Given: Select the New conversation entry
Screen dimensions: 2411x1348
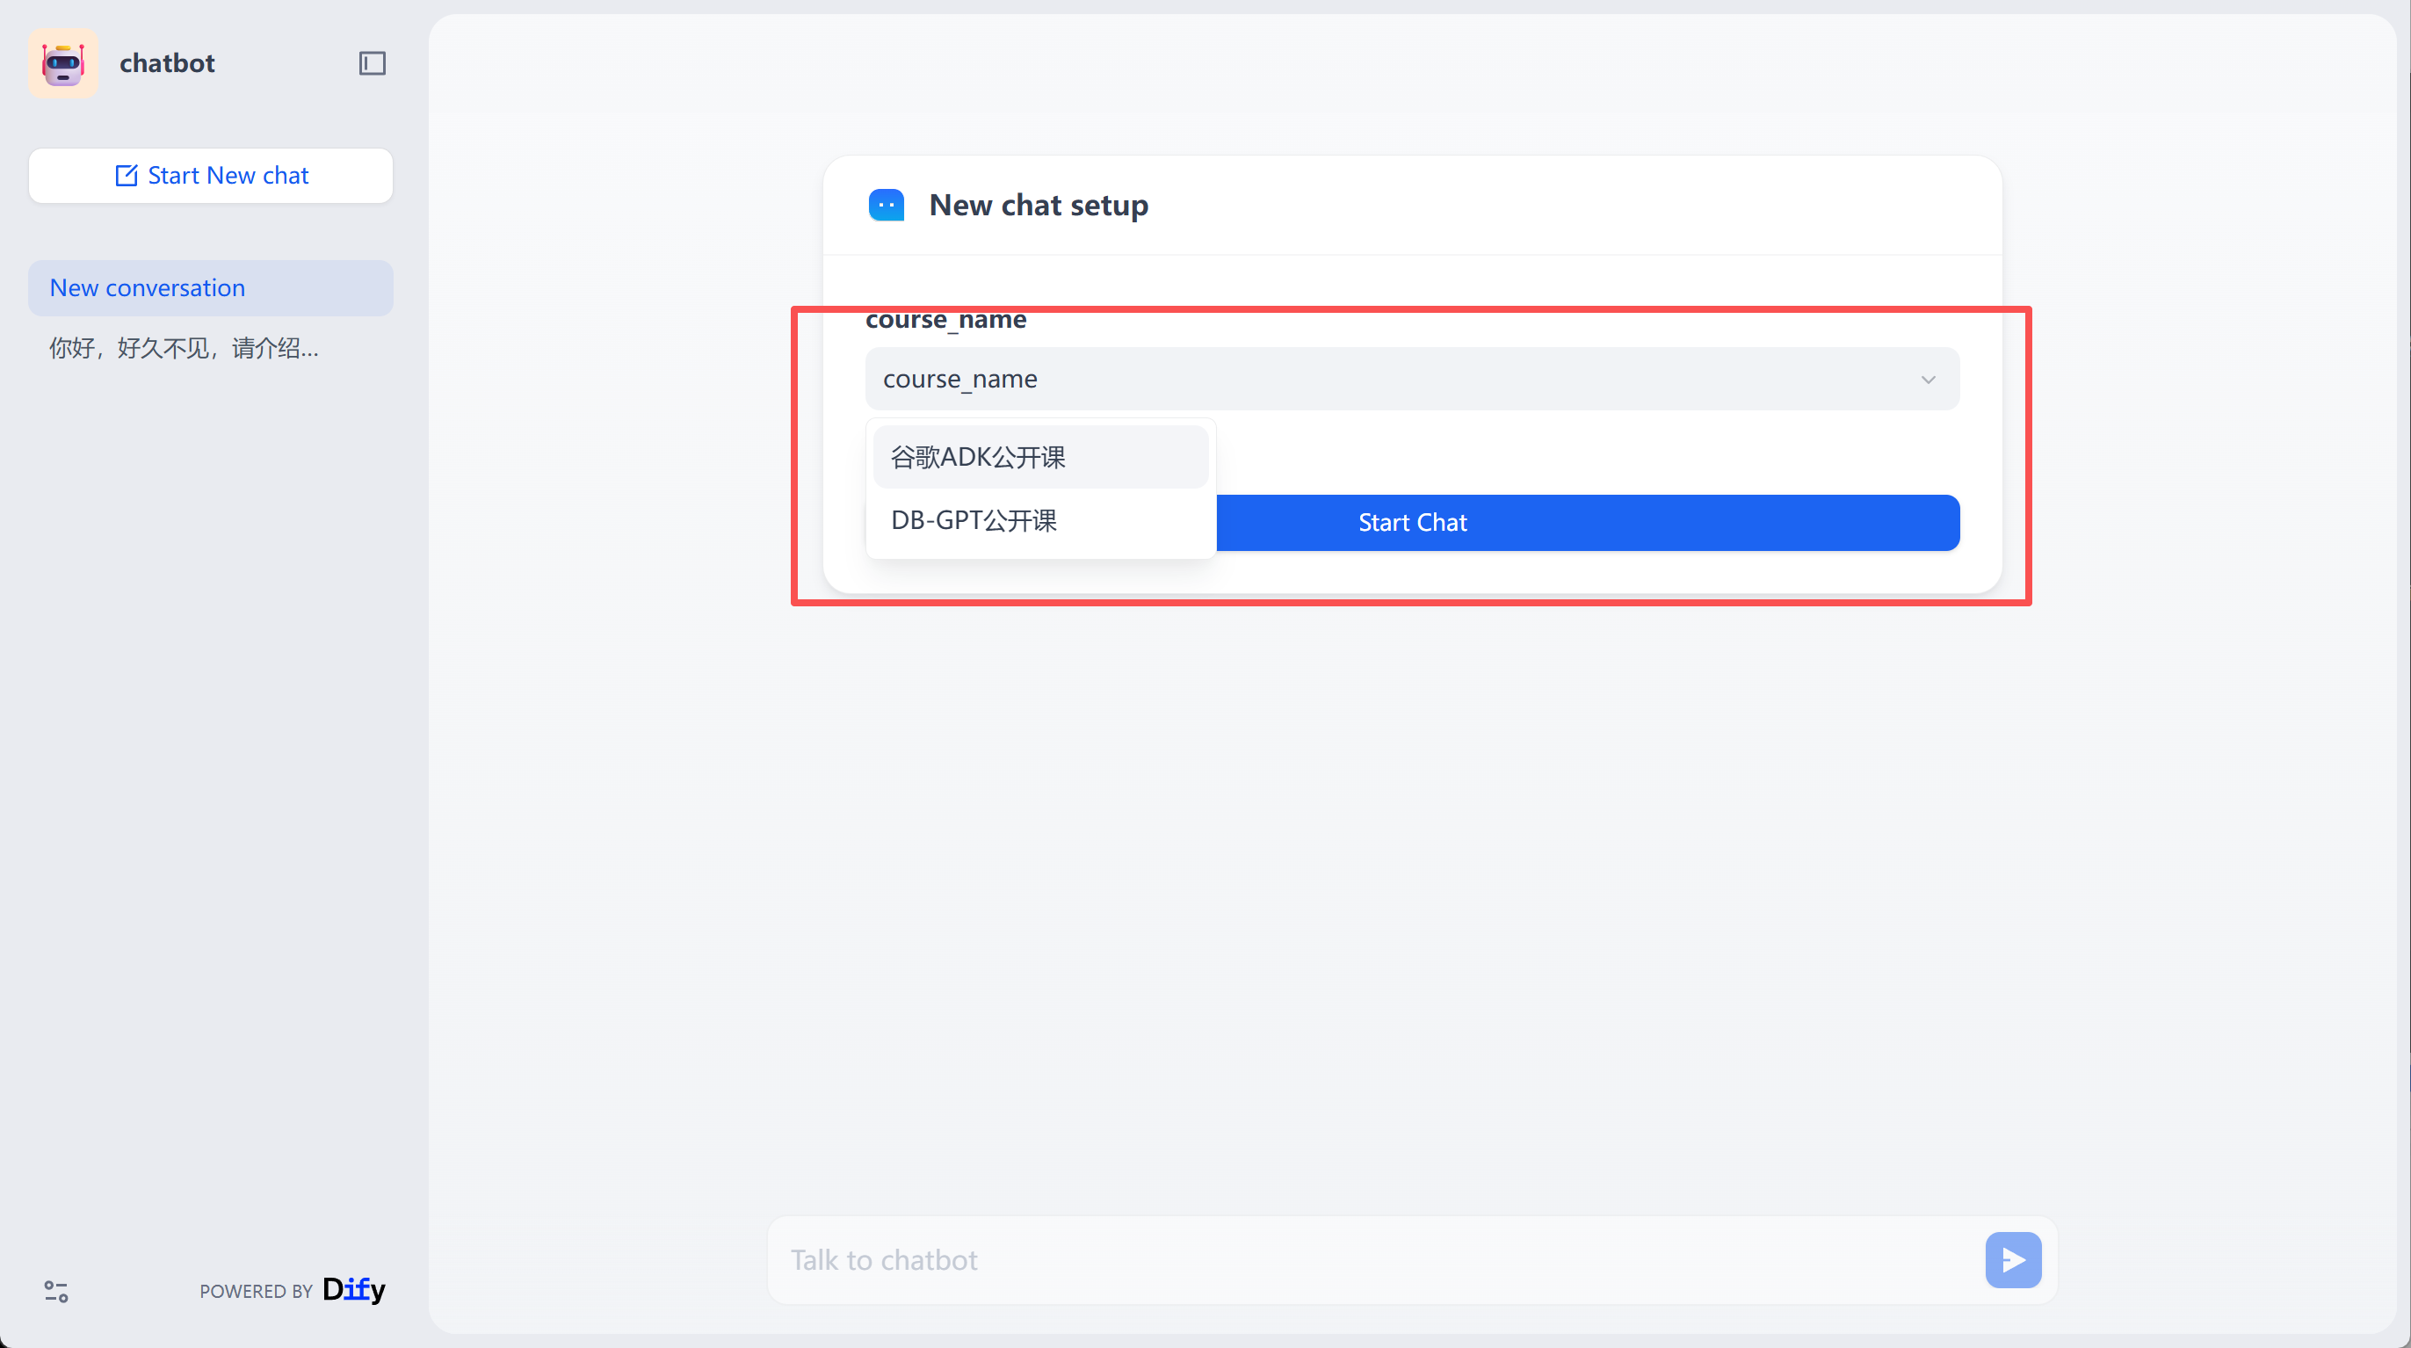Looking at the screenshot, I should click(211, 288).
